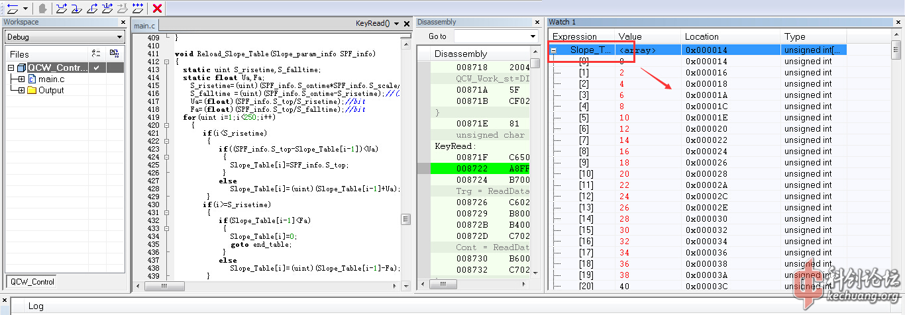Switch to QCW_Control workspace tab

(x=32, y=281)
